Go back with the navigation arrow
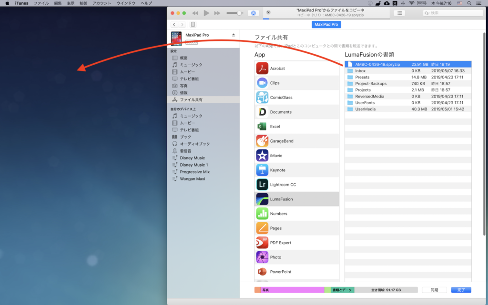 [x=174, y=24]
